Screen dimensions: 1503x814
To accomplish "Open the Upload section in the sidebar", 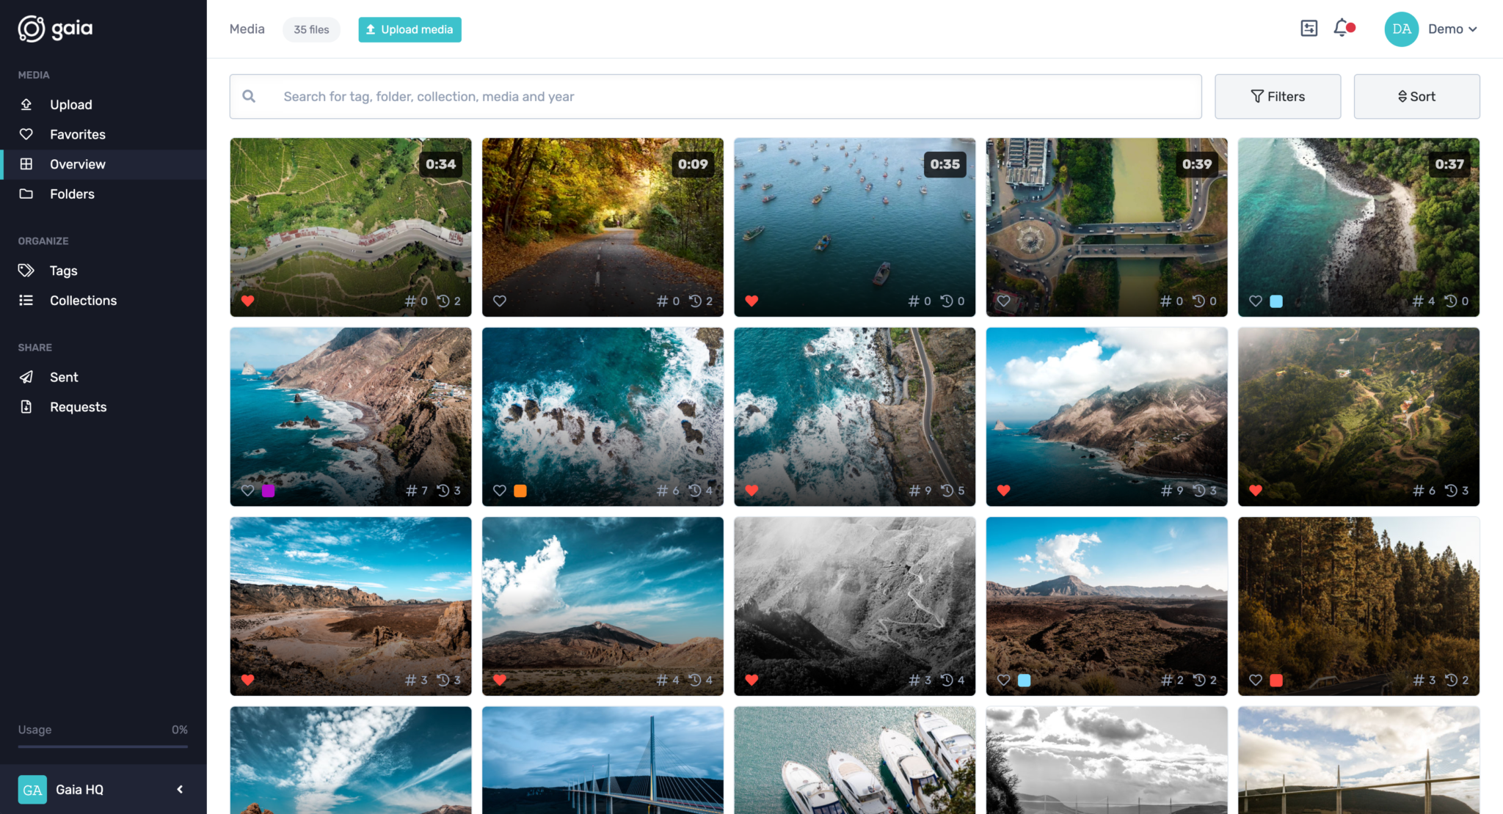I will click(x=70, y=104).
